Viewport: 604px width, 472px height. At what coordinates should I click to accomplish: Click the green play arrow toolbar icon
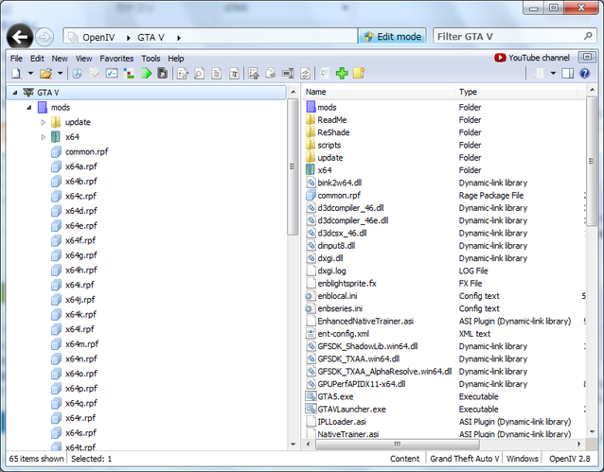point(147,73)
